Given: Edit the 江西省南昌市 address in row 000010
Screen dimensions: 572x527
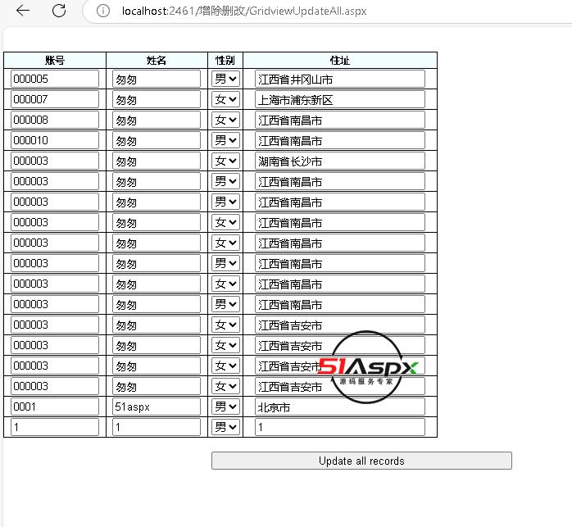Looking at the screenshot, I should coord(340,140).
